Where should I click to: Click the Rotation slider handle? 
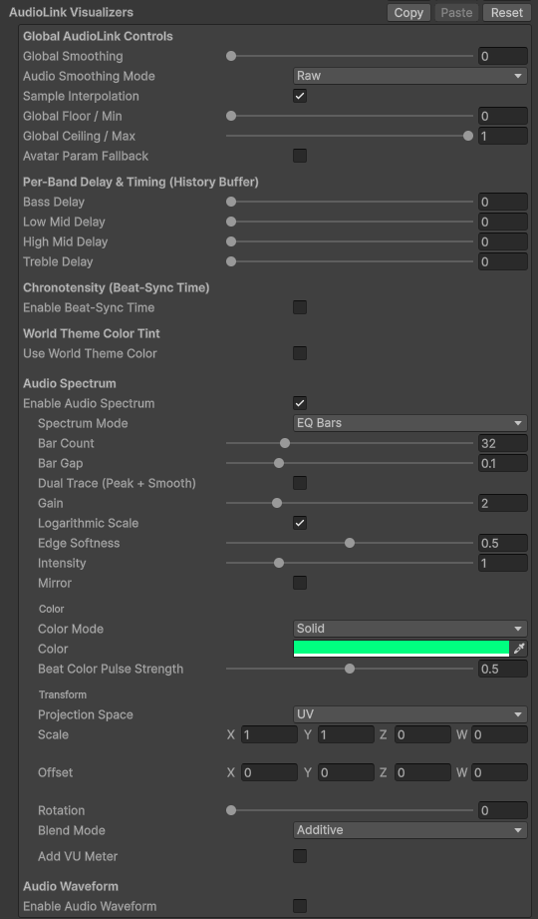pos(231,810)
